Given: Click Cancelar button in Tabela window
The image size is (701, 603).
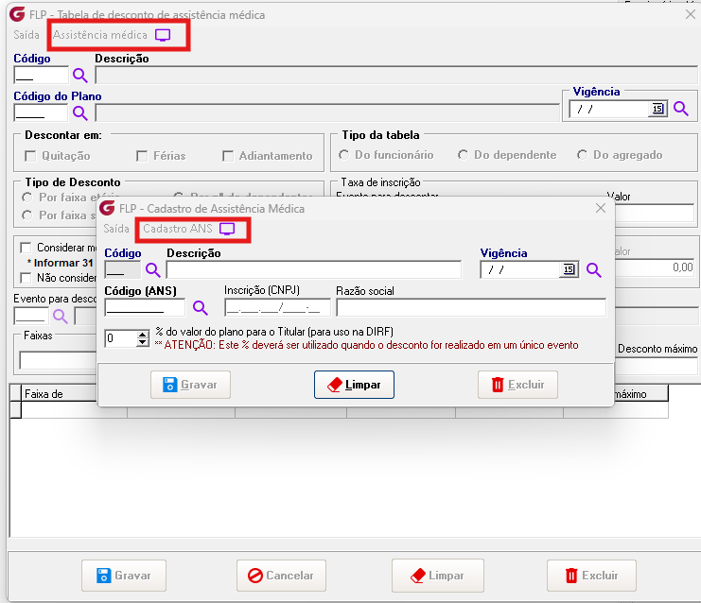Looking at the screenshot, I should (281, 576).
